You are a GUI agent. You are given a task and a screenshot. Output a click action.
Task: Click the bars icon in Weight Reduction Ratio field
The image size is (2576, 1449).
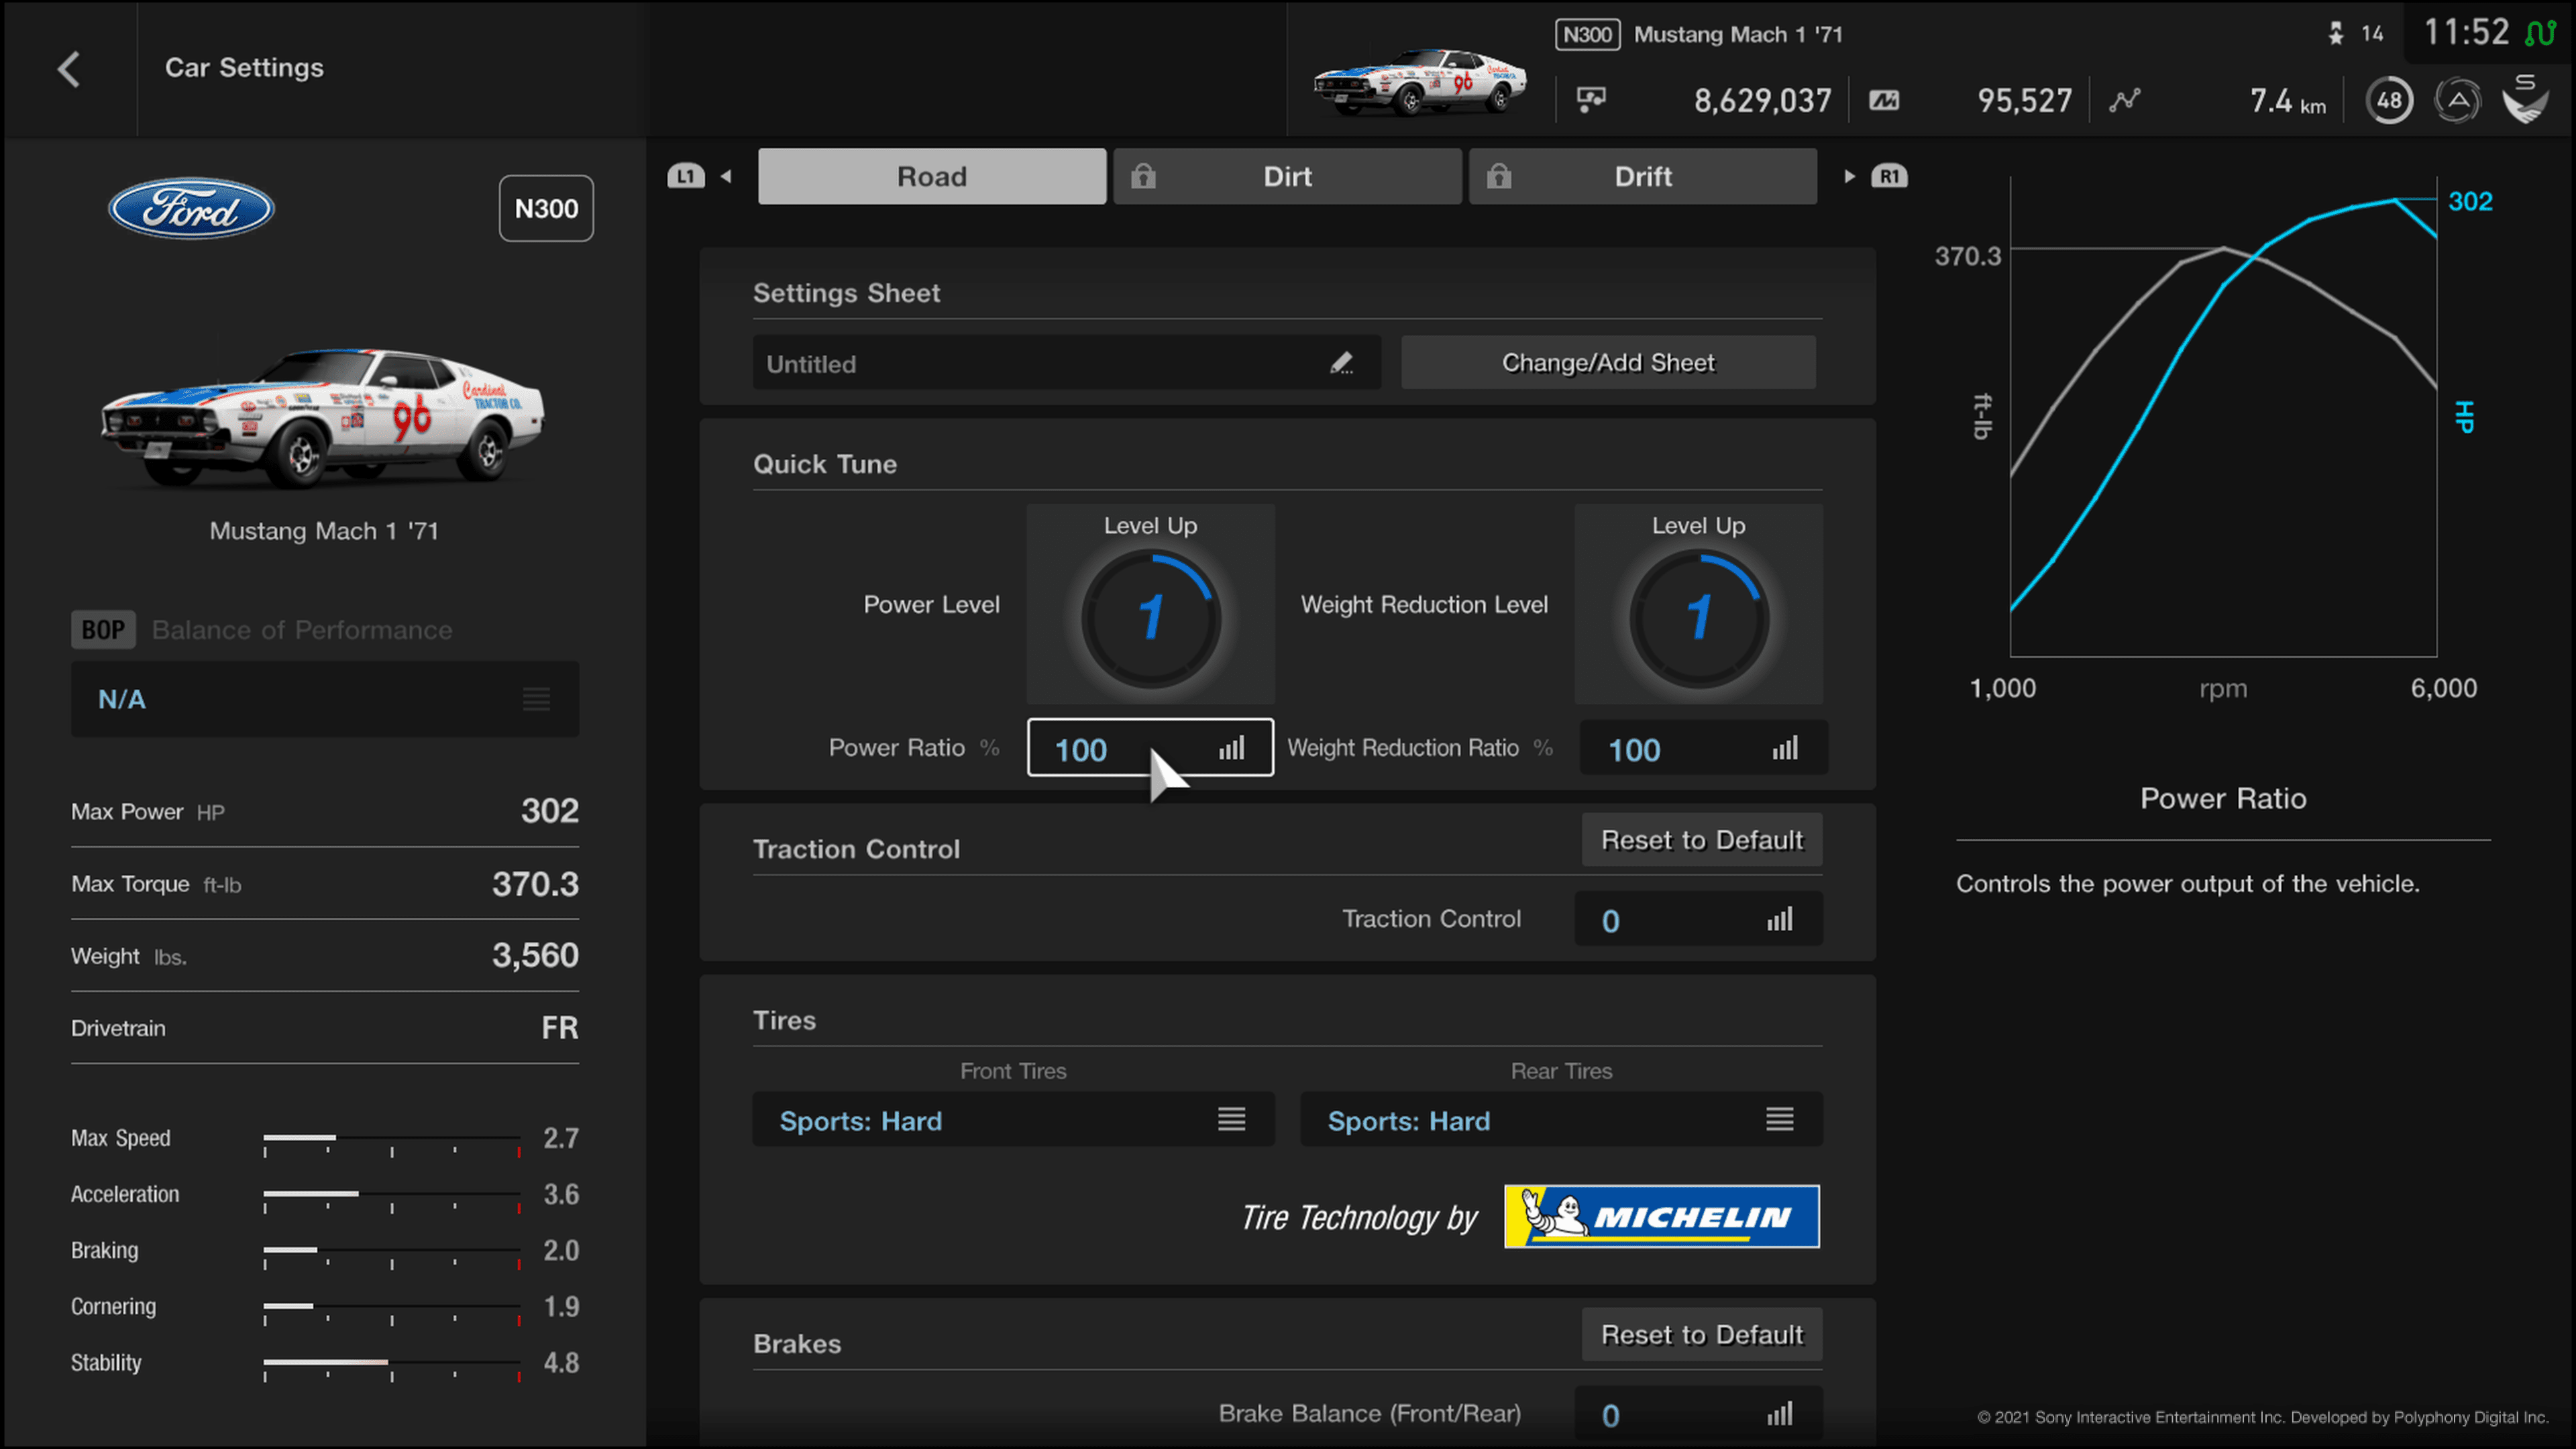(x=1785, y=747)
